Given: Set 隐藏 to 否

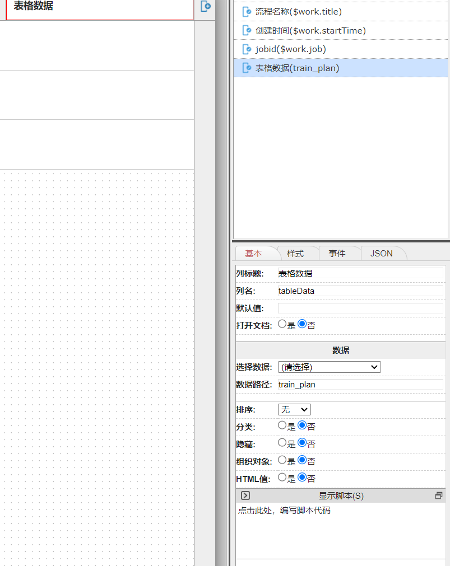Looking at the screenshot, I should pos(302,442).
